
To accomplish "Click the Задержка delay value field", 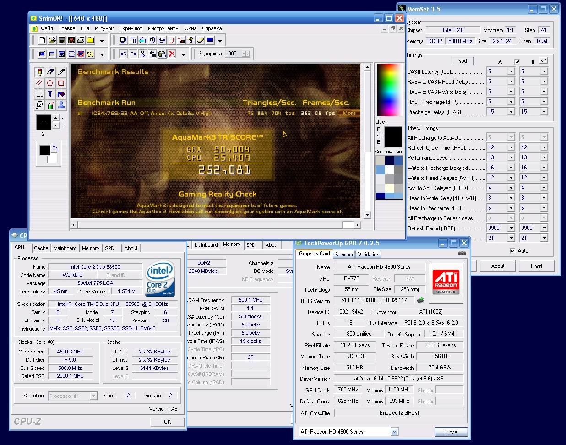I will 234,54.
